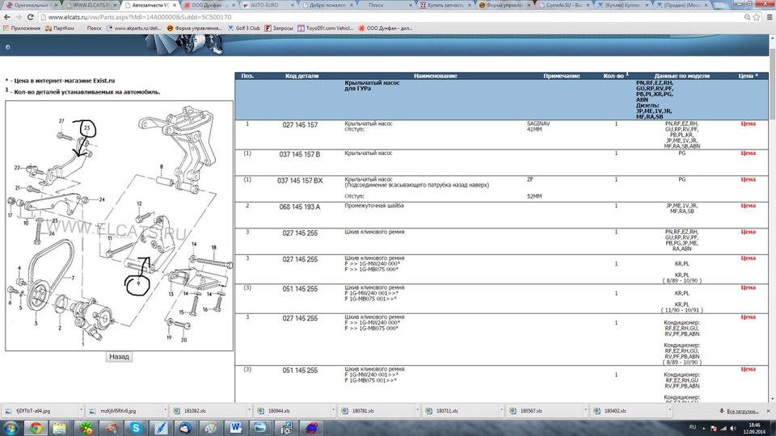Viewport: 776px width, 436px height.
Task: Expand options for the 181082.xls download
Action: pos(250,410)
